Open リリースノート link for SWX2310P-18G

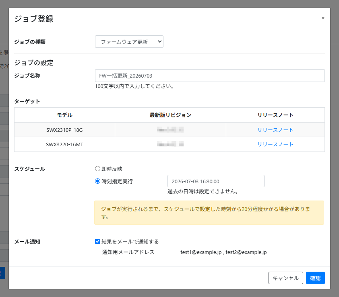[275, 130]
